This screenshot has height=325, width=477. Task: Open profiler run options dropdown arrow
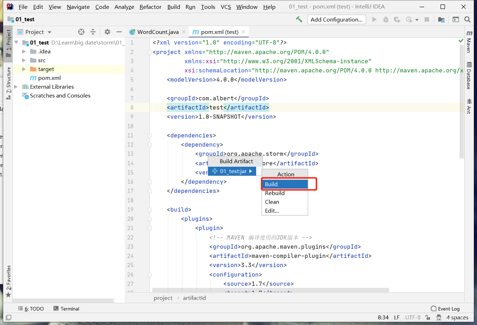417,20
